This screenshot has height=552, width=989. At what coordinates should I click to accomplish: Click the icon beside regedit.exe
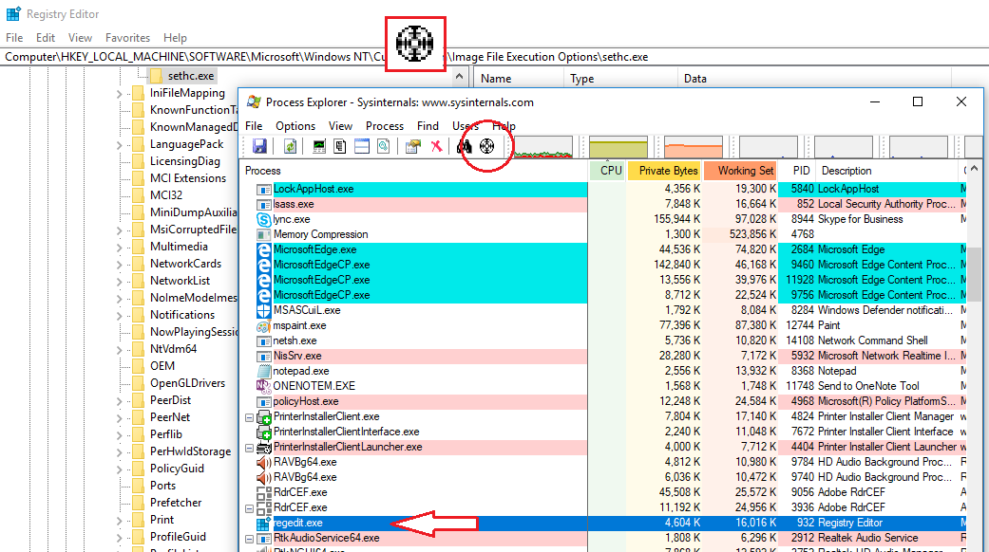click(x=264, y=523)
